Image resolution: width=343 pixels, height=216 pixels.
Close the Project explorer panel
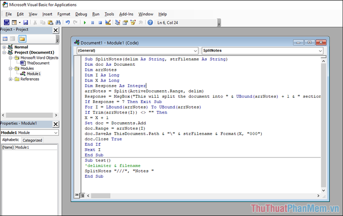(56, 30)
